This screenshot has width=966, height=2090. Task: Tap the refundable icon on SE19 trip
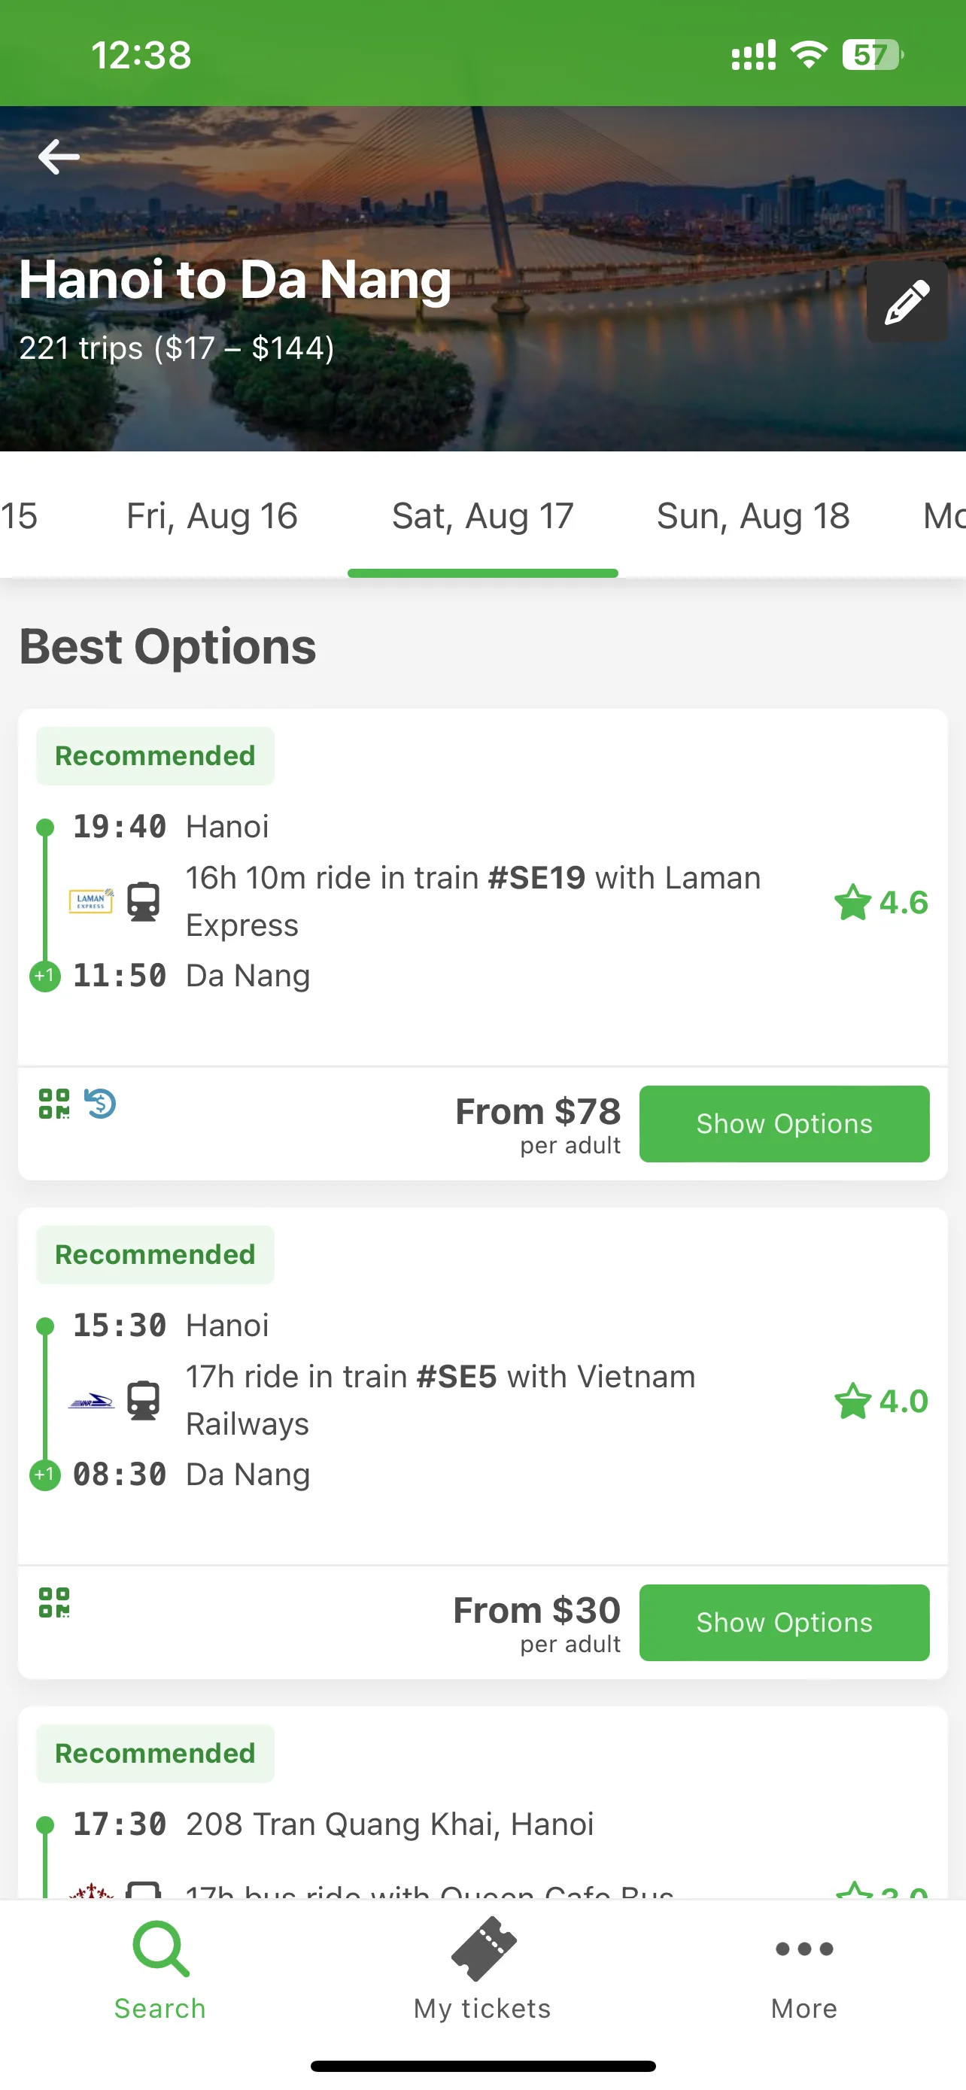point(101,1104)
